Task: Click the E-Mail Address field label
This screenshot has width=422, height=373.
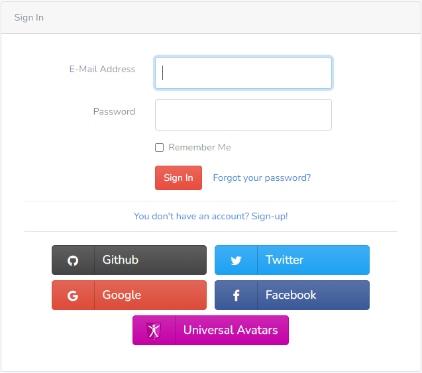Action: [x=102, y=69]
